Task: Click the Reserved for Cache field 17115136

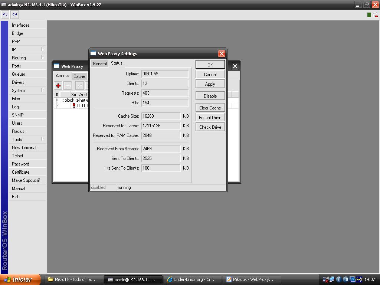Action: pos(161,126)
